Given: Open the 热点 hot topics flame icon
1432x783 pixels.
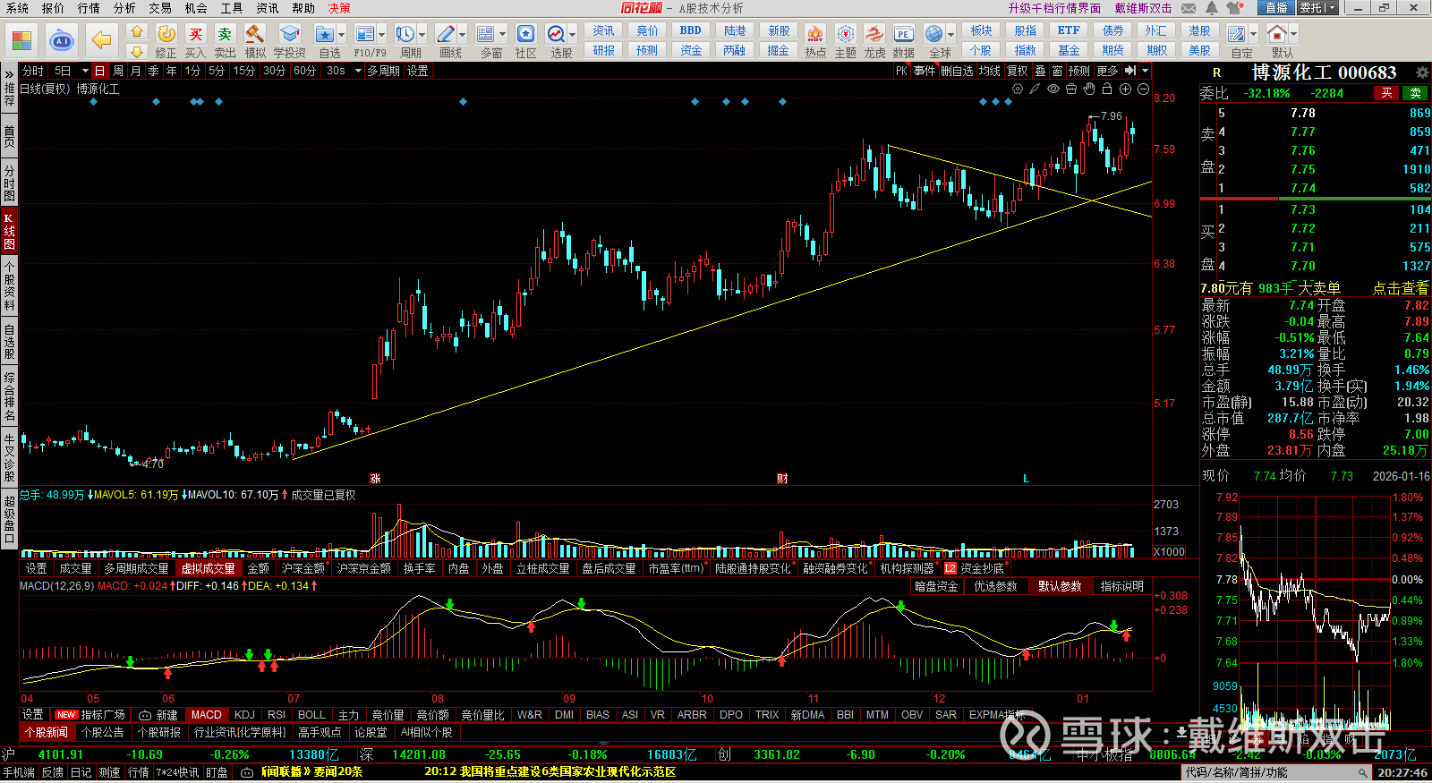Looking at the screenshot, I should point(815,35).
